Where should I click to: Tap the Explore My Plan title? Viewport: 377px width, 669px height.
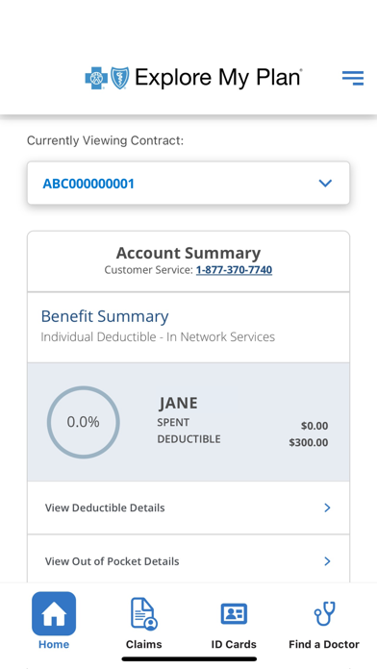pyautogui.click(x=218, y=78)
